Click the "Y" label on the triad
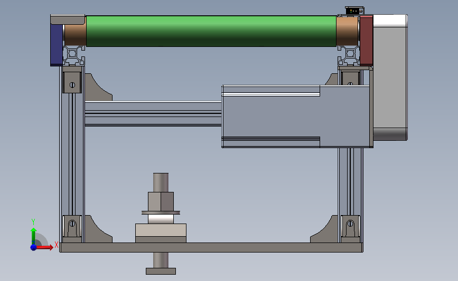This screenshot has height=281, width=458. pos(33,222)
